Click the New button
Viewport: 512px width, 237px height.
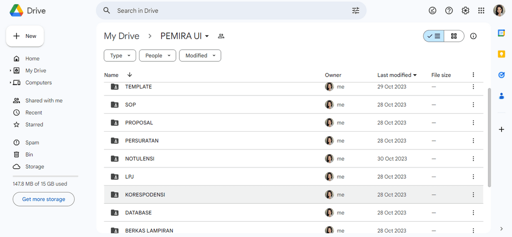tap(25, 36)
